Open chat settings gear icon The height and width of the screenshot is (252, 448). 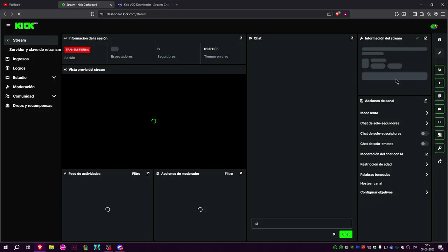[334, 234]
